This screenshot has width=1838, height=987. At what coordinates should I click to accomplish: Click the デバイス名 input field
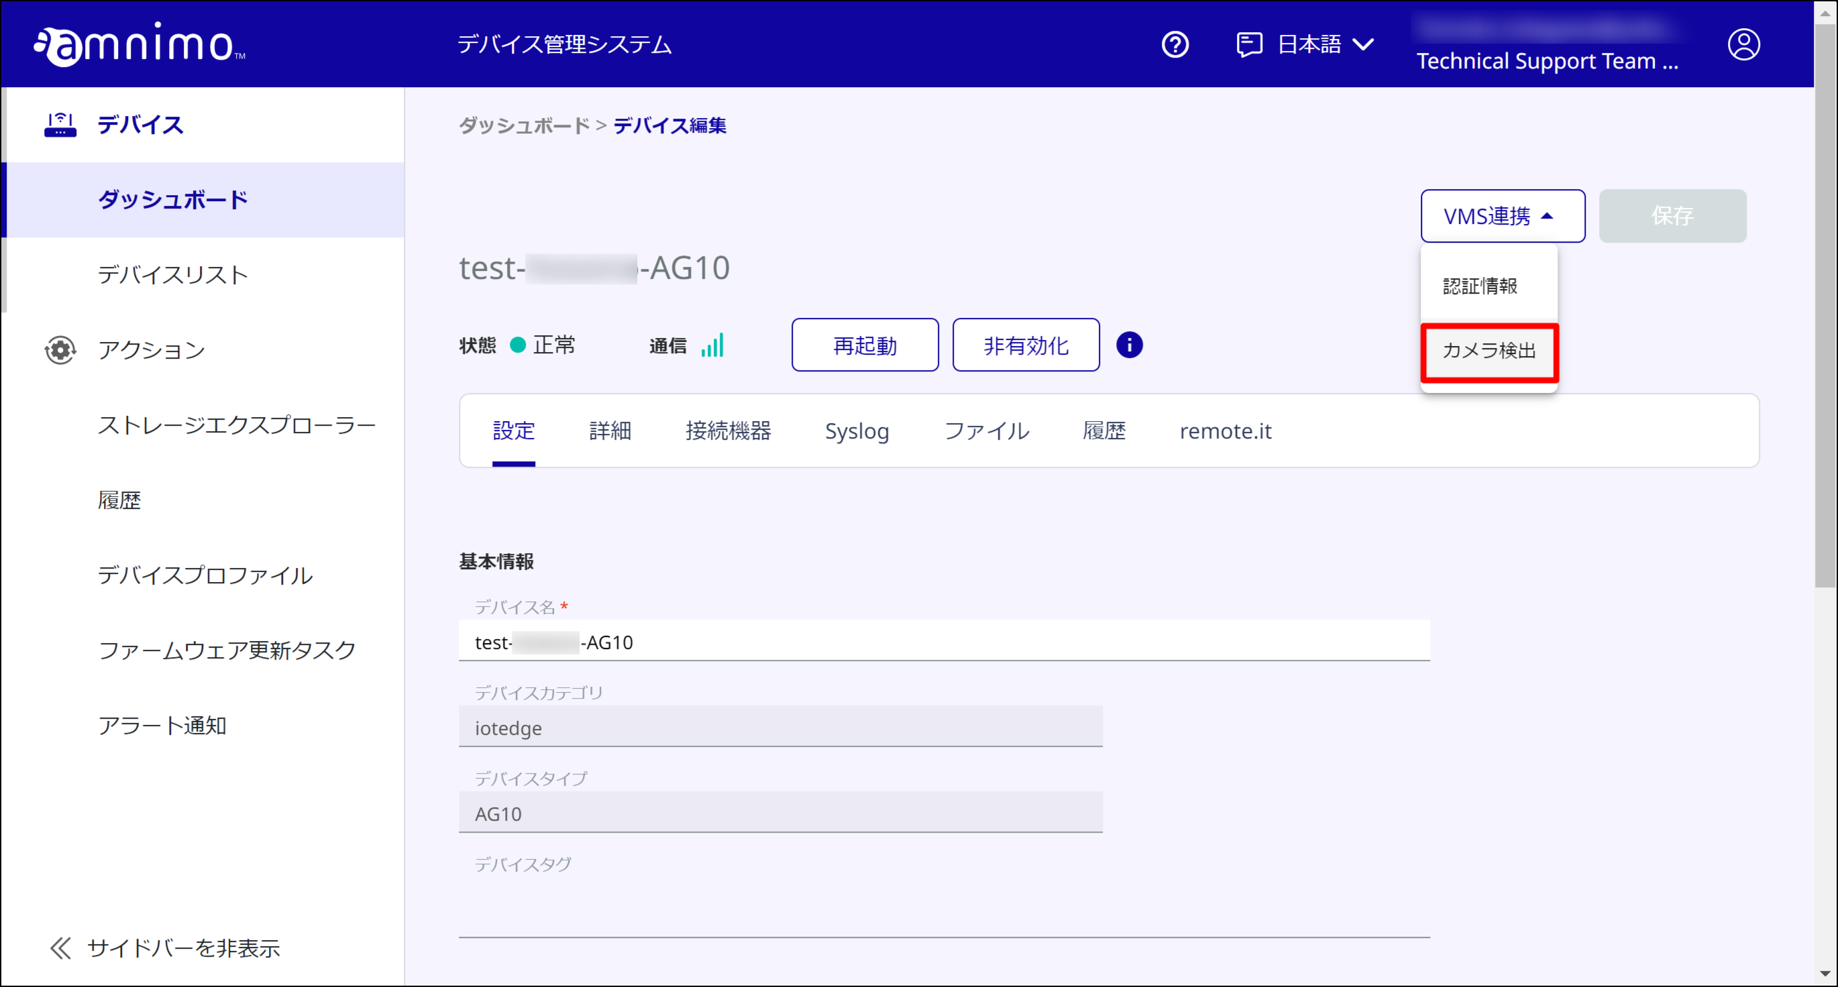coord(944,642)
